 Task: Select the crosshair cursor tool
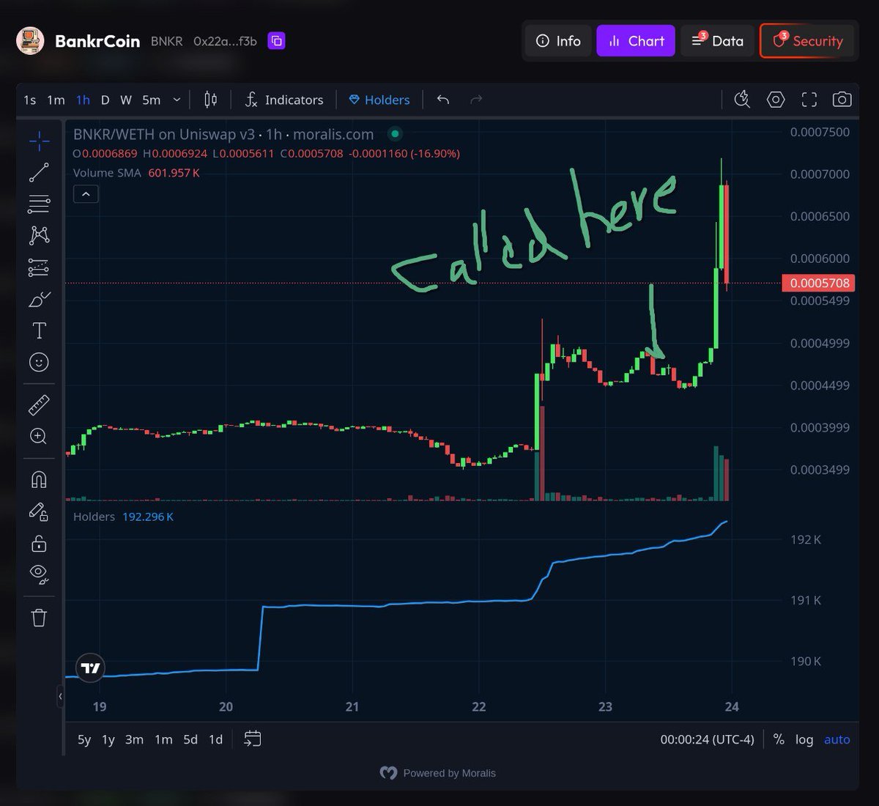click(x=39, y=141)
